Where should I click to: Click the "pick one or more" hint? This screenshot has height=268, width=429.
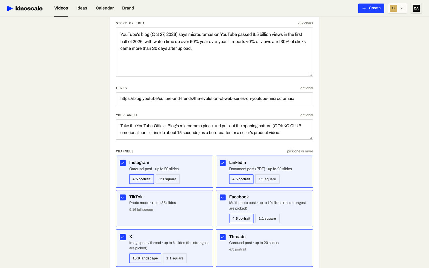[300, 151]
